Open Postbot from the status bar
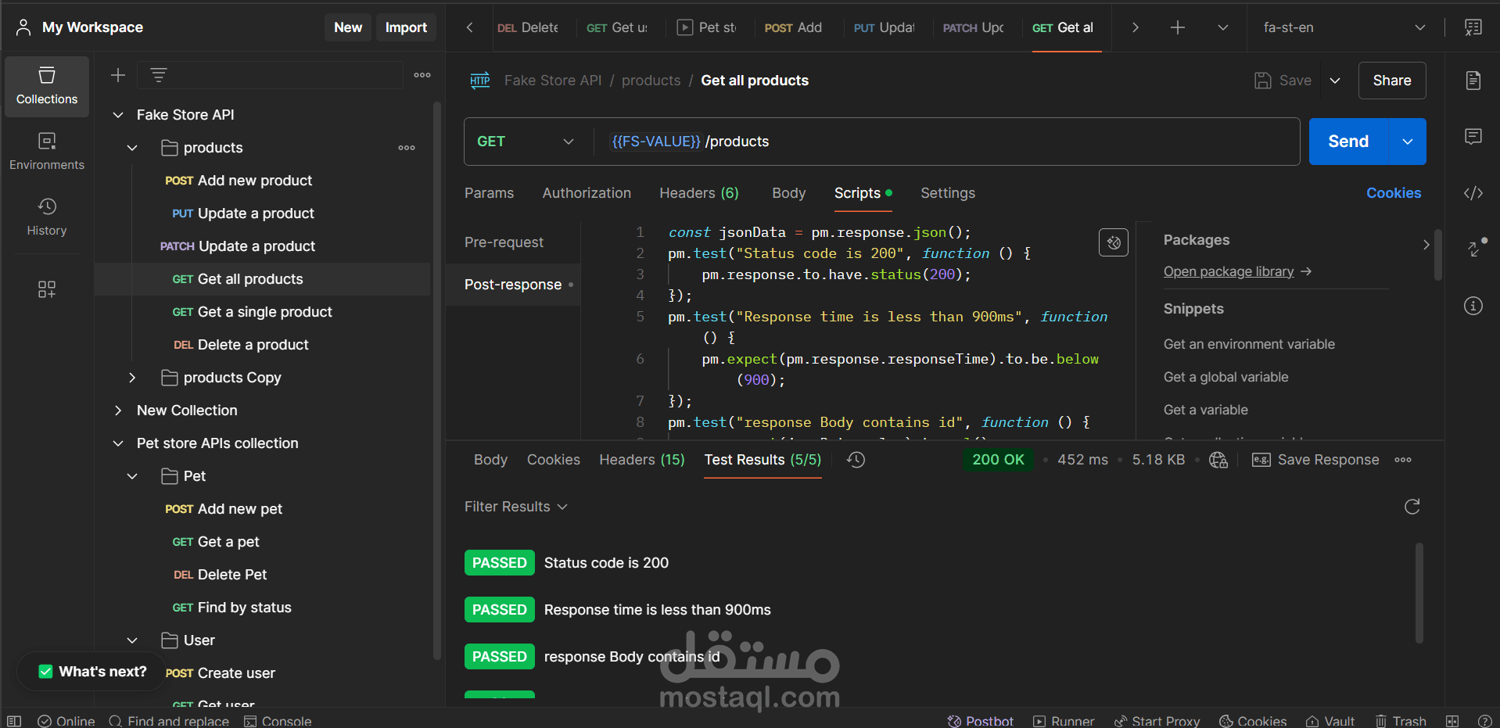 [980, 721]
